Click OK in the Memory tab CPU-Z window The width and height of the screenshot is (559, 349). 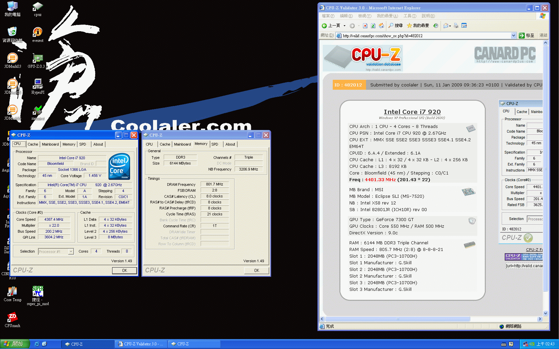tap(257, 271)
